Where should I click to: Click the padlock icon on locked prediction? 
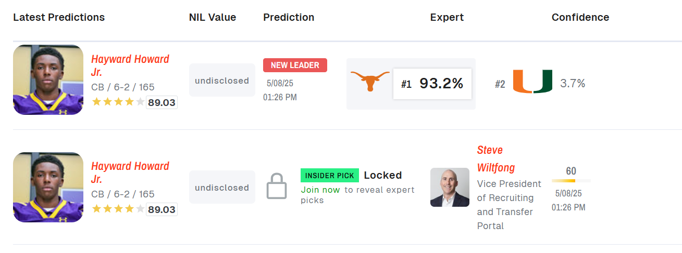pyautogui.click(x=277, y=186)
